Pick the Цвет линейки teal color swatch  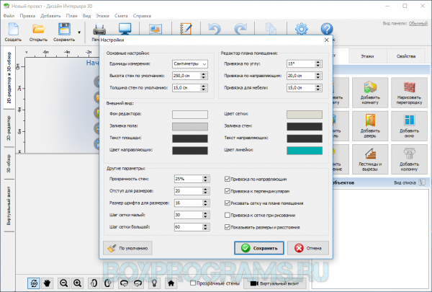(x=305, y=151)
